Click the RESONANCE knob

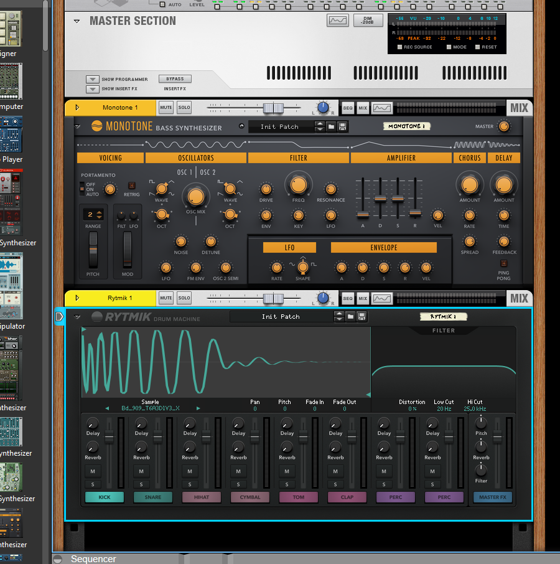pos(330,189)
